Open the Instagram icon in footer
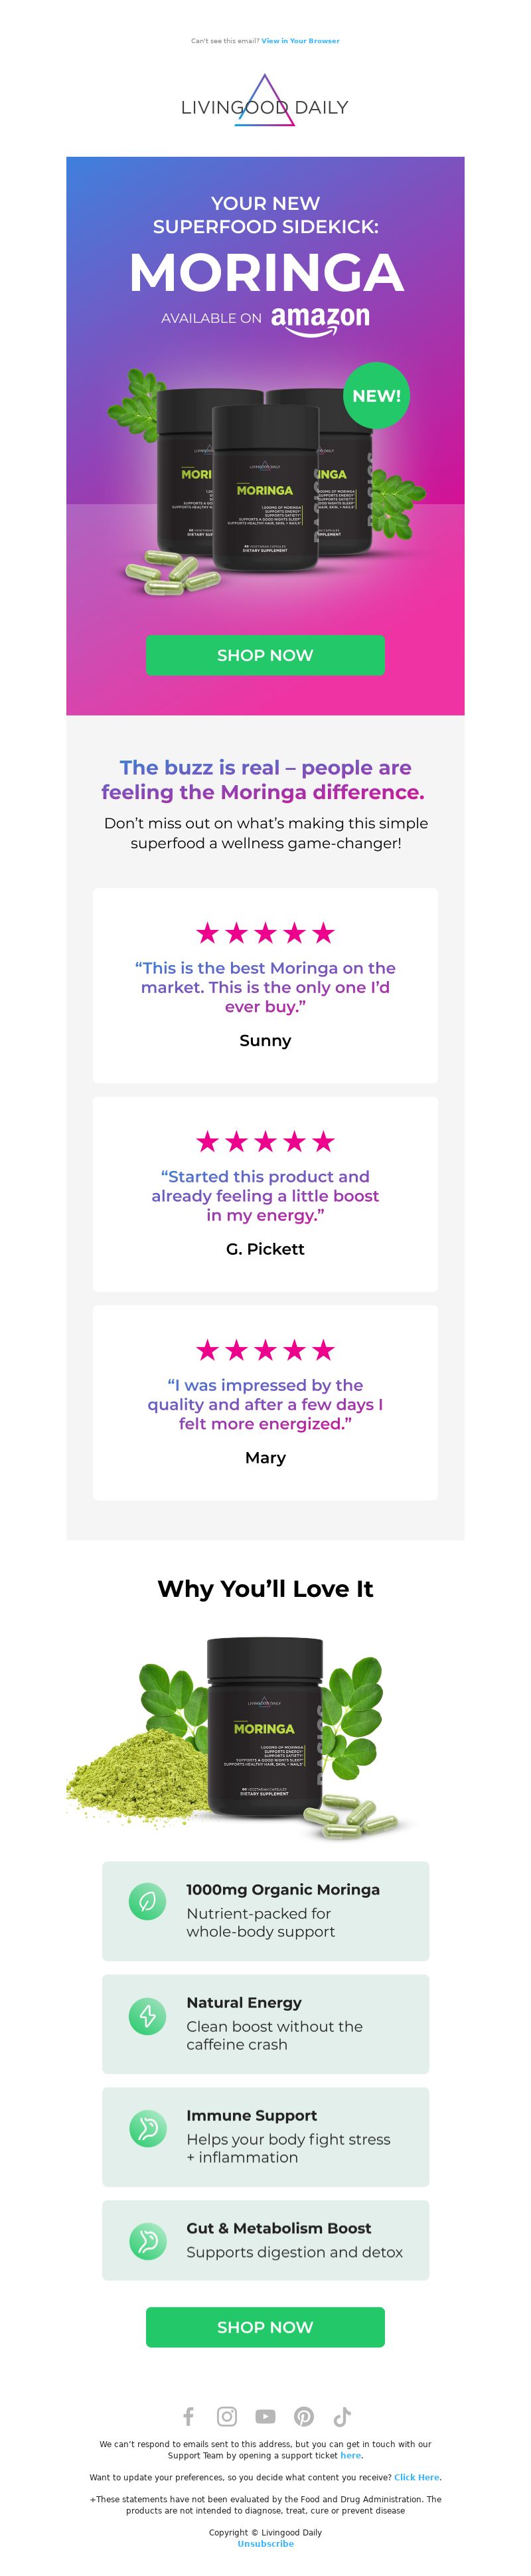This screenshot has height=2576, width=531. coord(227,2417)
